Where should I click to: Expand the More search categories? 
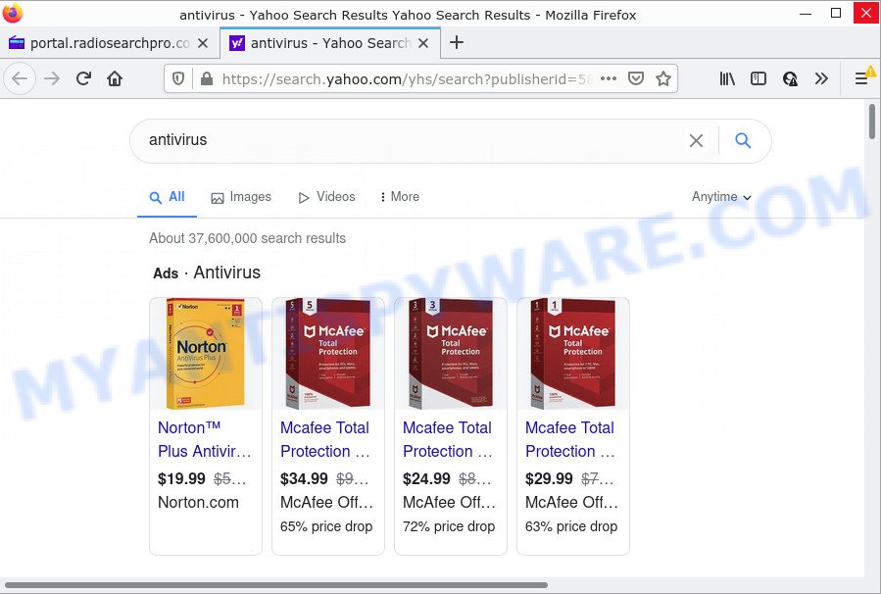pos(400,197)
